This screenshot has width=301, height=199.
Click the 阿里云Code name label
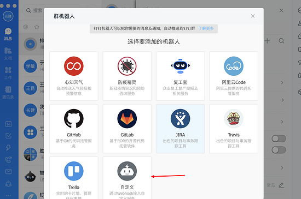pos(234,82)
